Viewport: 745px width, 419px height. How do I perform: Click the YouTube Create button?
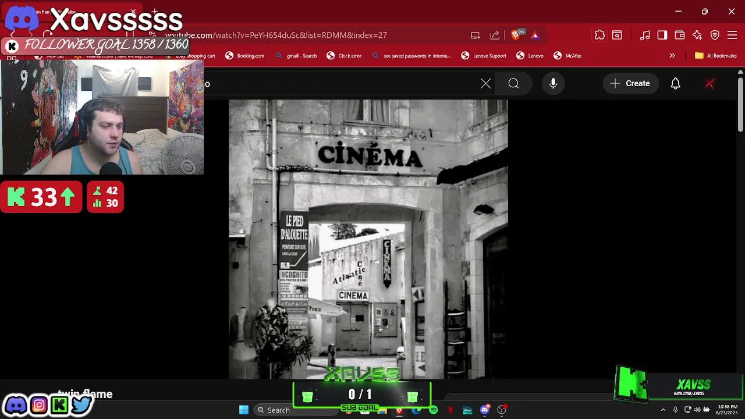coord(630,84)
